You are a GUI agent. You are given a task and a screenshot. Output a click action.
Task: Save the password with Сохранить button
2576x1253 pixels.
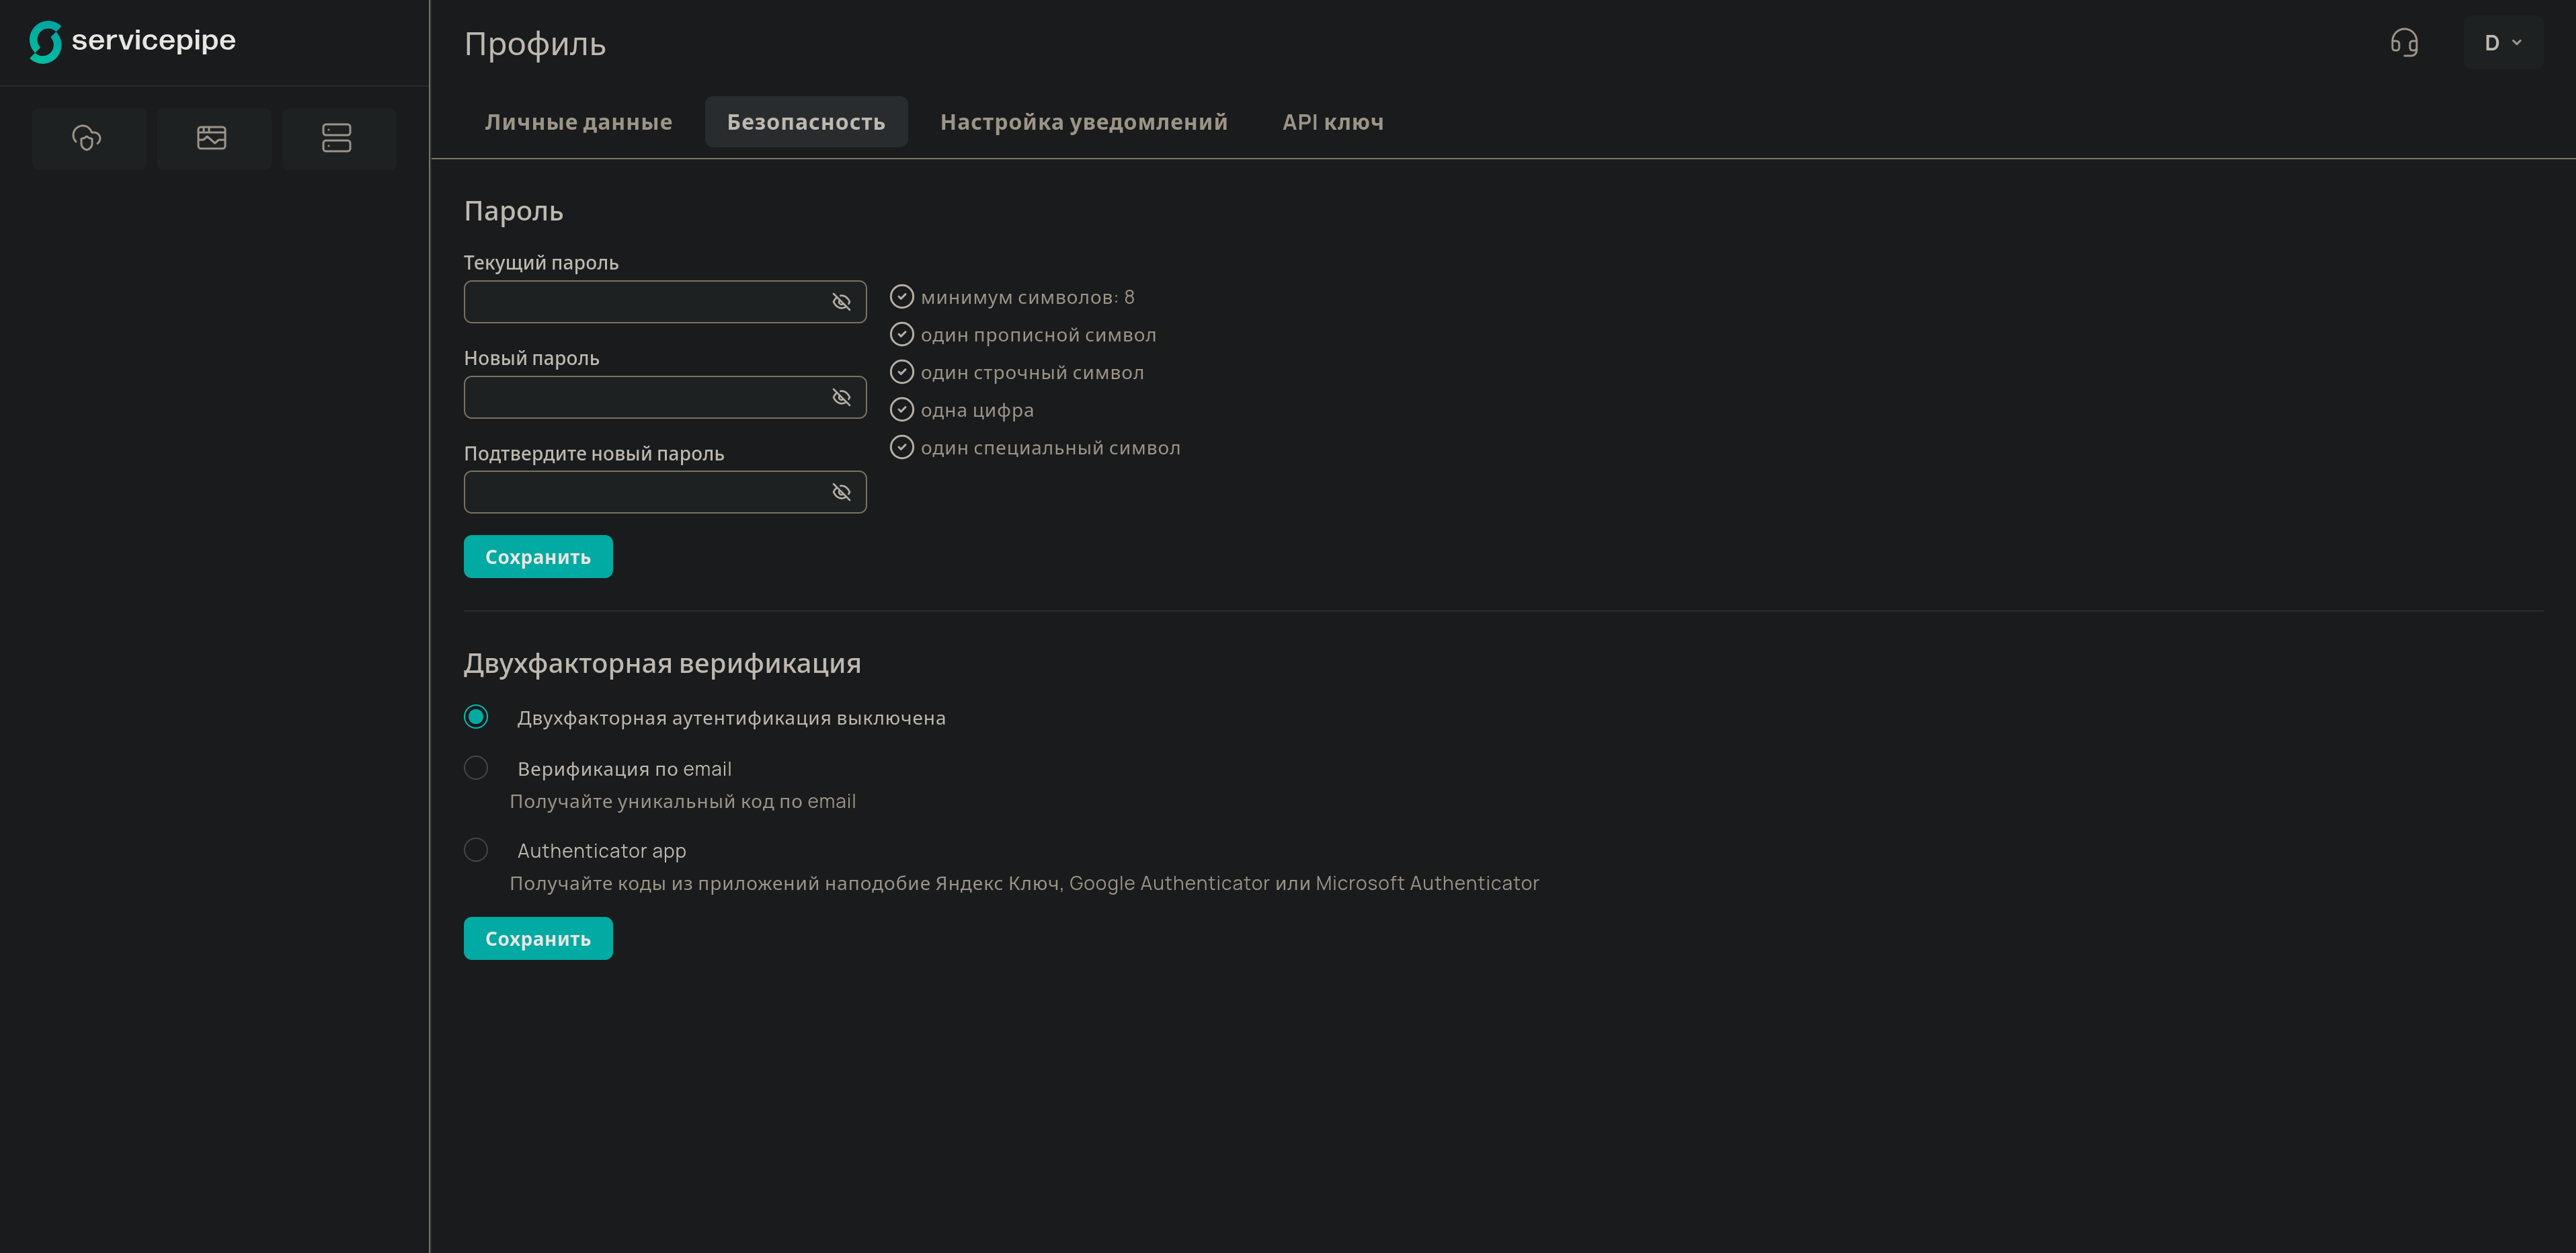tap(537, 557)
